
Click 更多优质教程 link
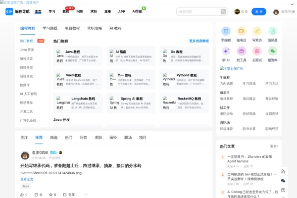(x=199, y=41)
